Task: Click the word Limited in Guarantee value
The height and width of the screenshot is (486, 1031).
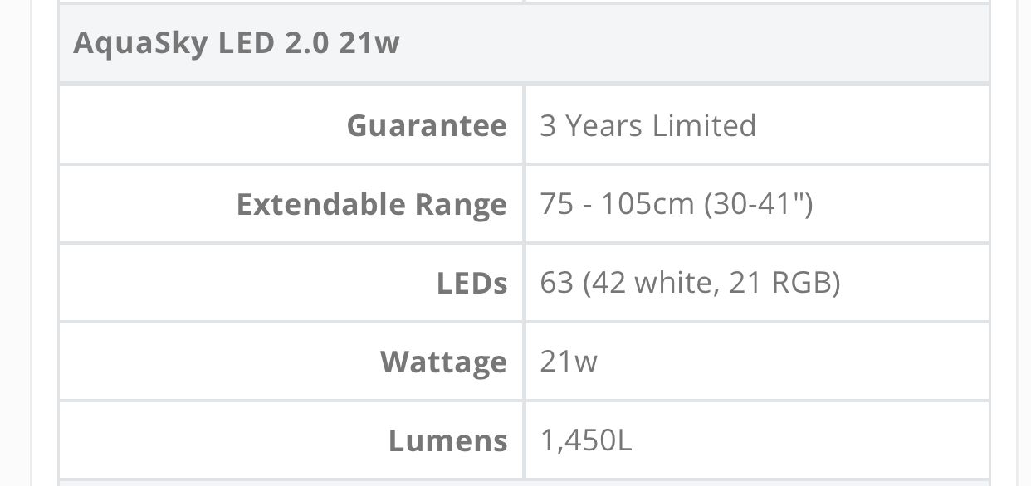Action: tap(705, 125)
